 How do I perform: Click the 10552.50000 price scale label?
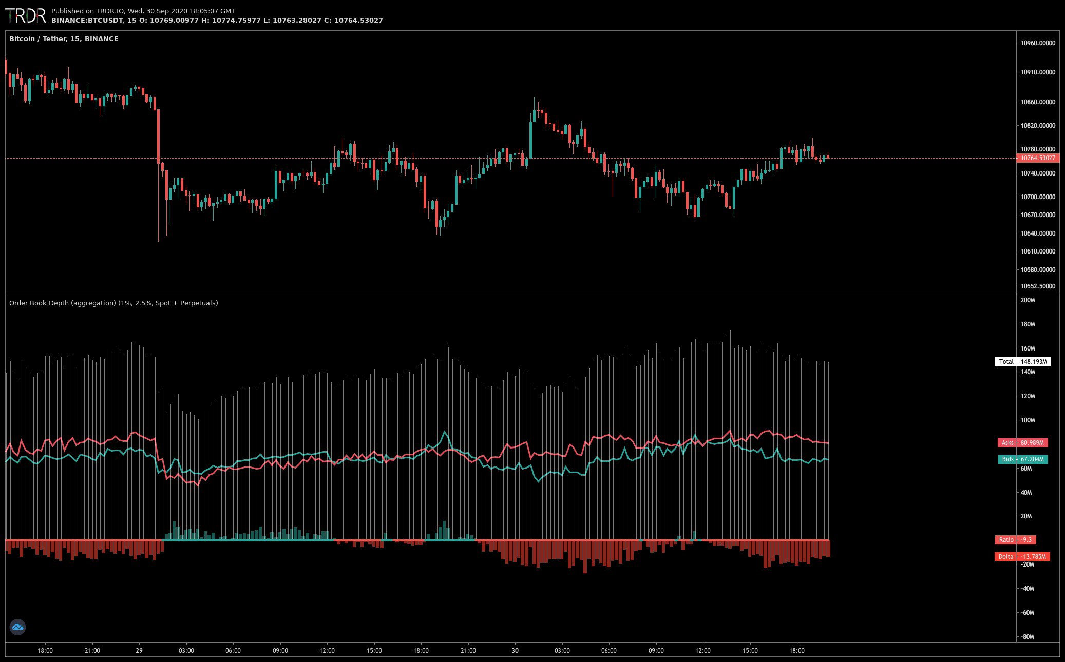coord(1037,286)
